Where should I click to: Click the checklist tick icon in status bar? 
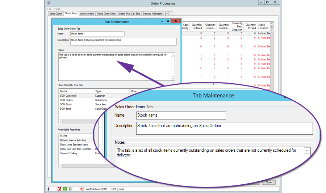pyautogui.click(x=71, y=189)
